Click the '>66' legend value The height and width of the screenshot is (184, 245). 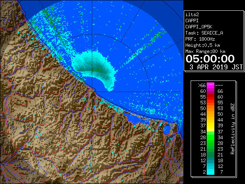pyautogui.click(x=202, y=85)
